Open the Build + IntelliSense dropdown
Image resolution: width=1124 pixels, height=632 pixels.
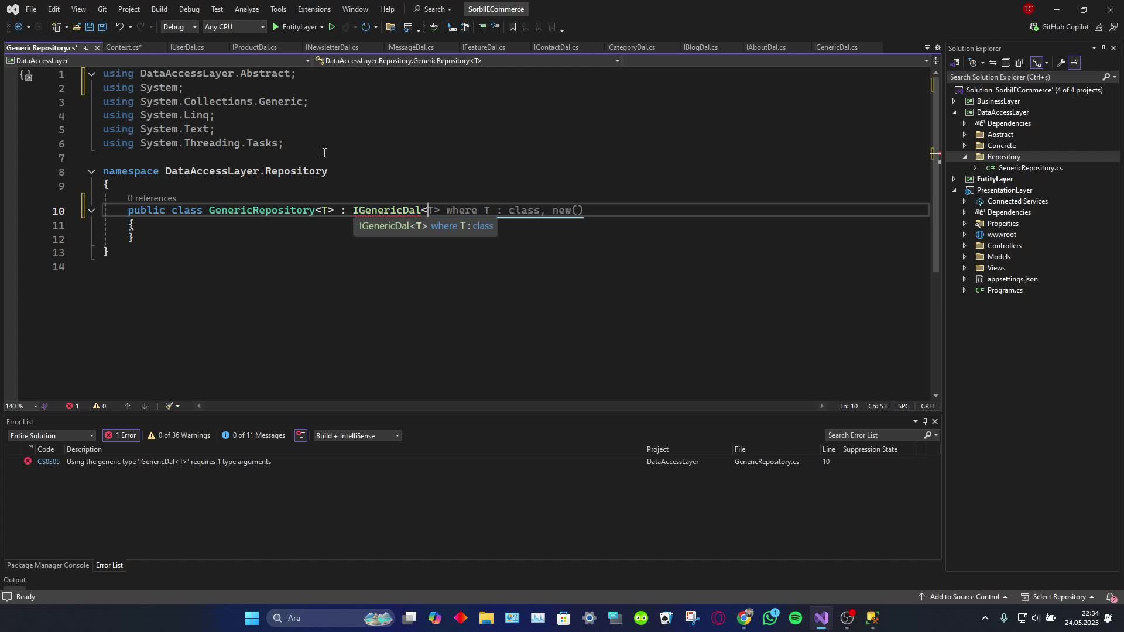coord(357,435)
